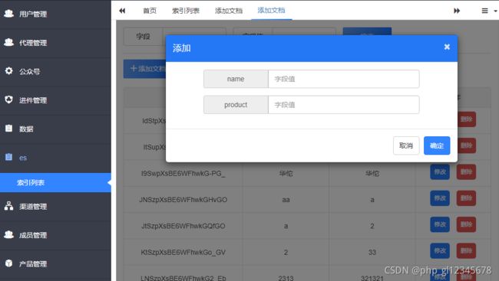499x281 pixels.
Task: Click the gear icon beside 公众号
Action: [x=8, y=70]
